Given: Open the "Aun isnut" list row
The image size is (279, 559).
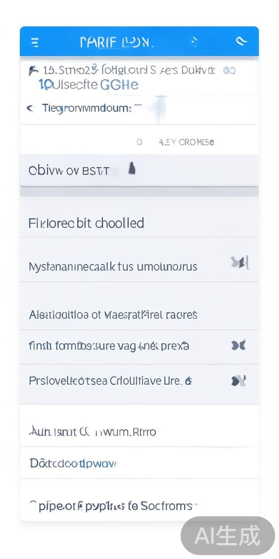Looking at the screenshot, I should (92, 432).
